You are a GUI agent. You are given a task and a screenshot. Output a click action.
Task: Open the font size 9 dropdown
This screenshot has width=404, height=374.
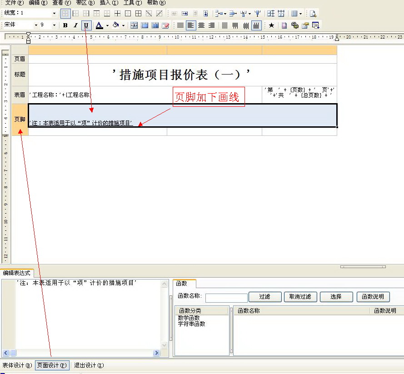[x=54, y=25]
